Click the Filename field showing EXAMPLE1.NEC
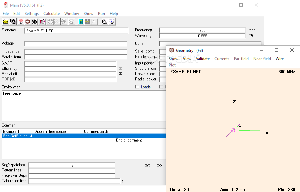Viewport: 300px width, 192px height. pos(76,31)
